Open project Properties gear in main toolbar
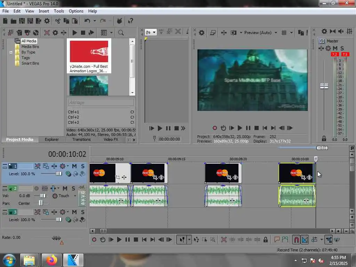356x267 pixels. point(47,21)
